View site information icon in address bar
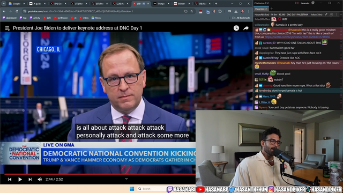Image resolution: width=343 pixels, height=193 pixels. coord(25,11)
